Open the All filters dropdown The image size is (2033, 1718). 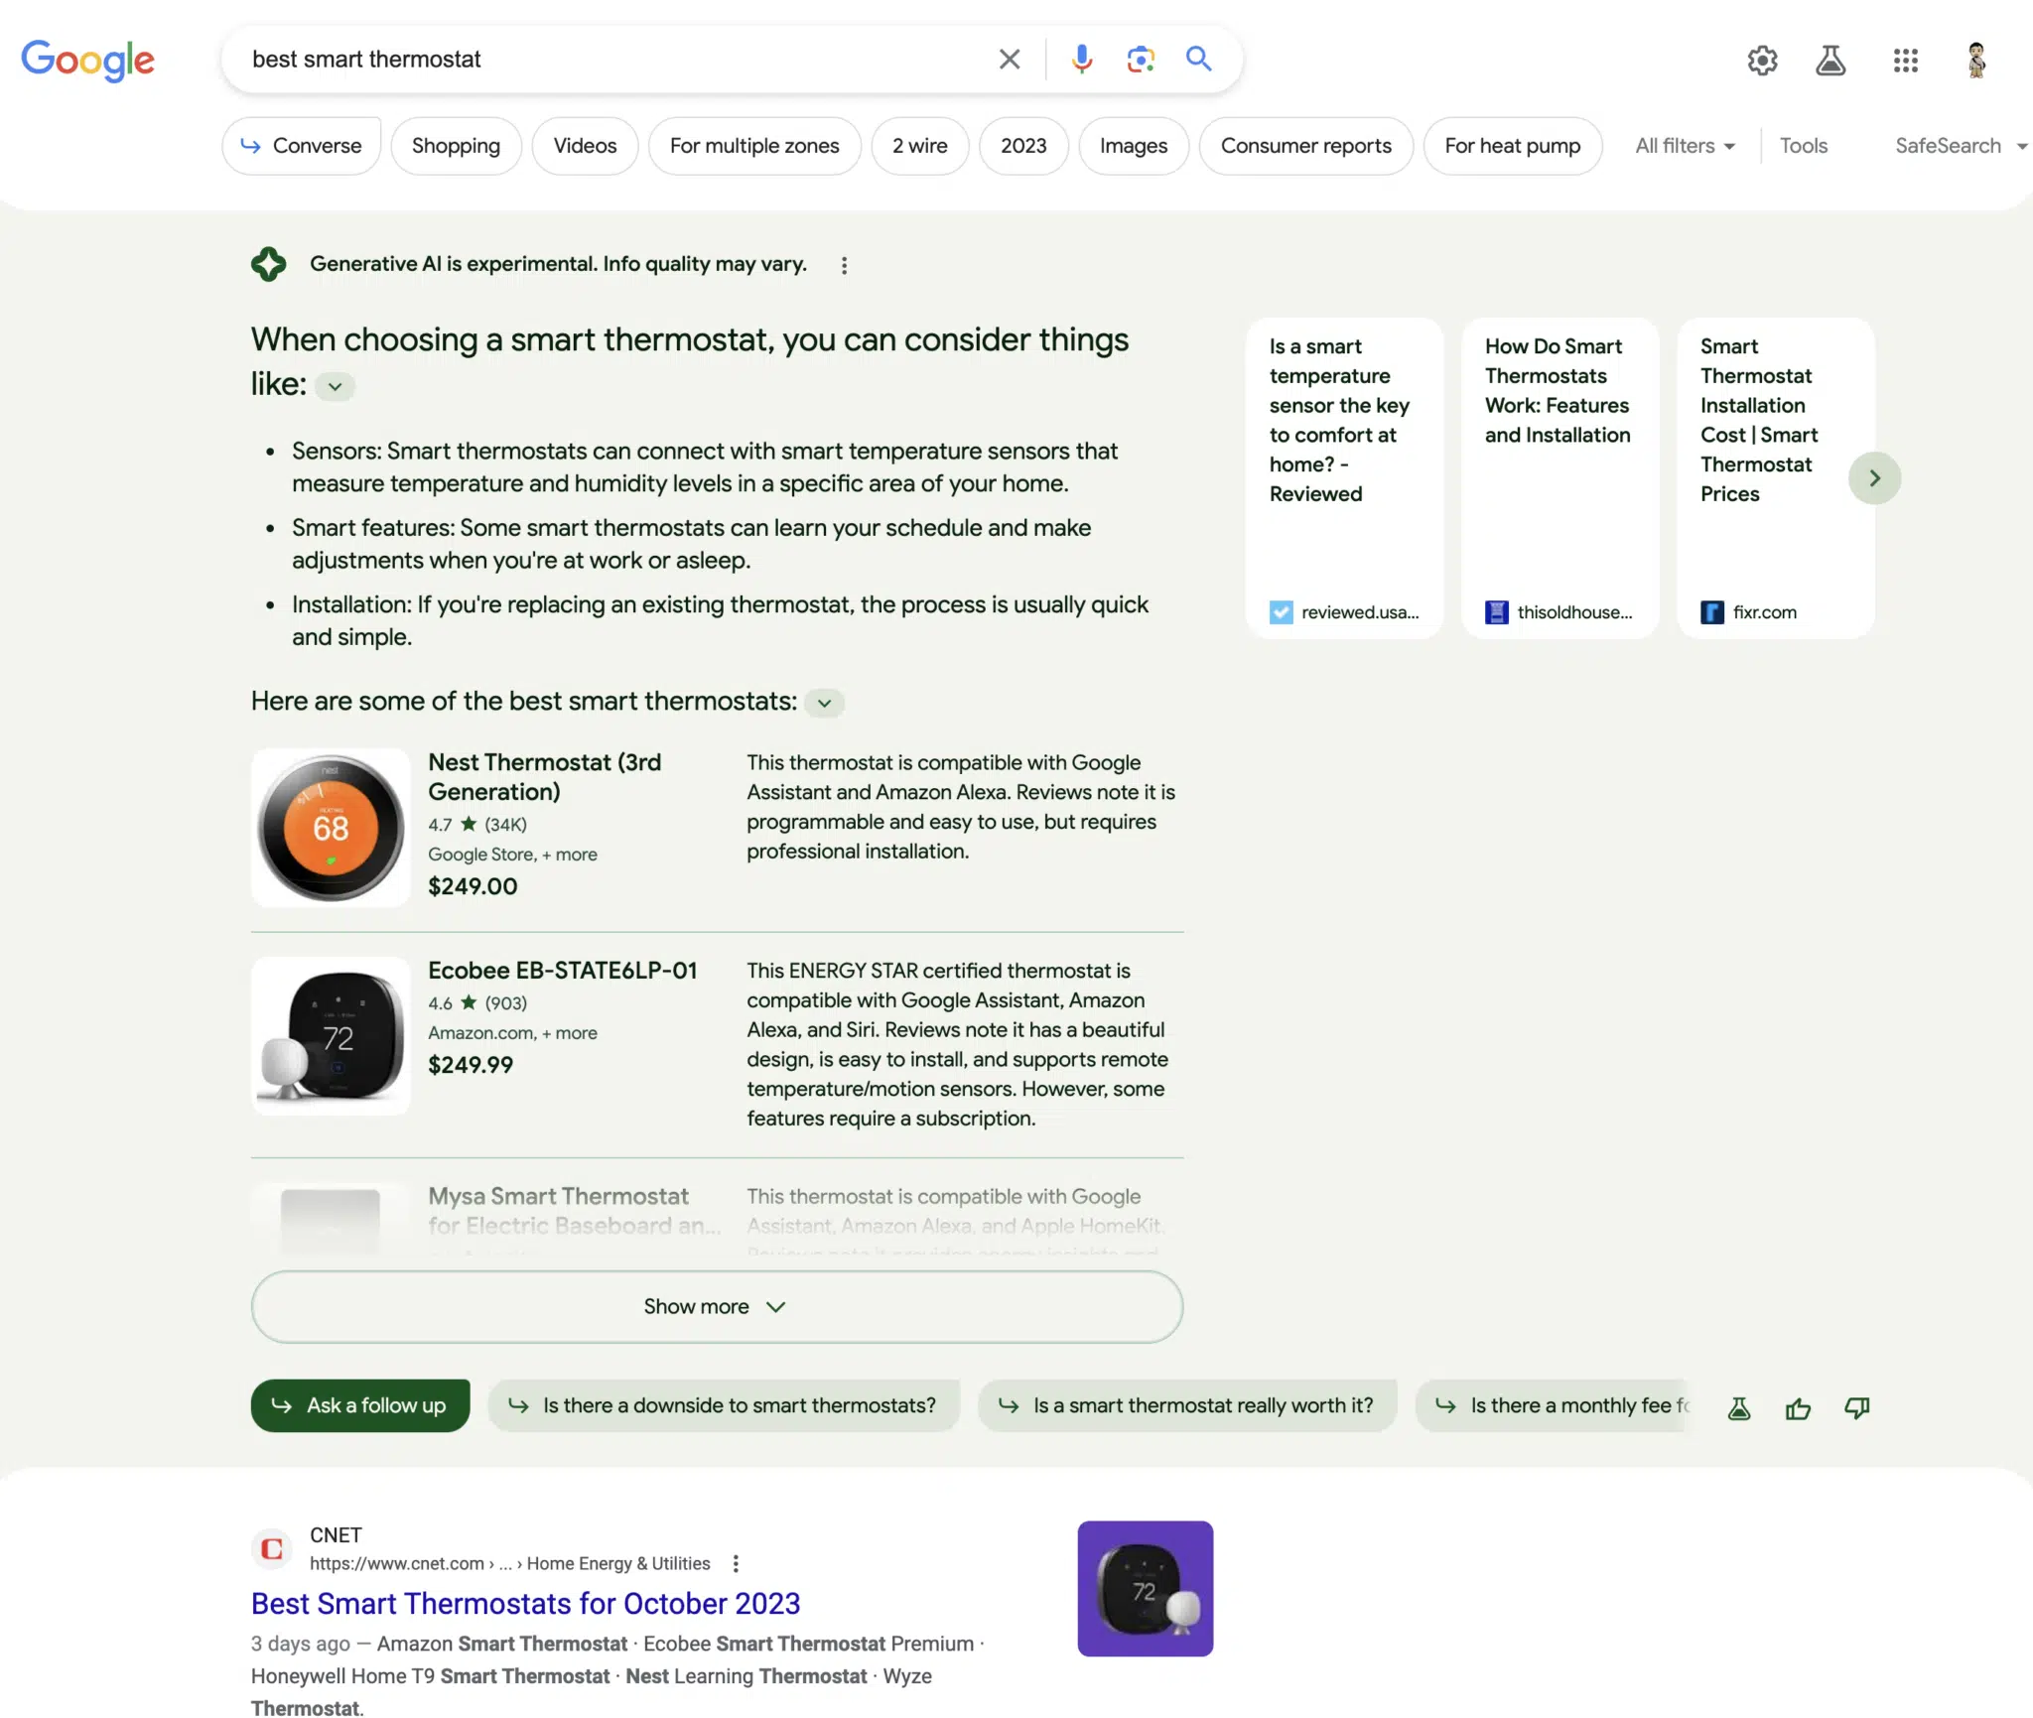point(1685,146)
